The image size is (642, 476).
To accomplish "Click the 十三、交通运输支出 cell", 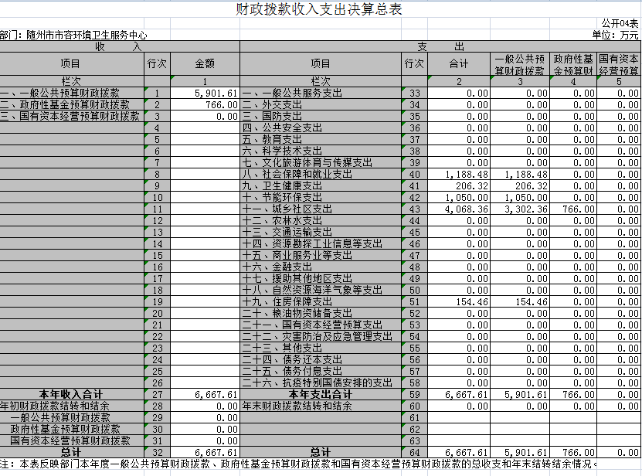I will 321,233.
